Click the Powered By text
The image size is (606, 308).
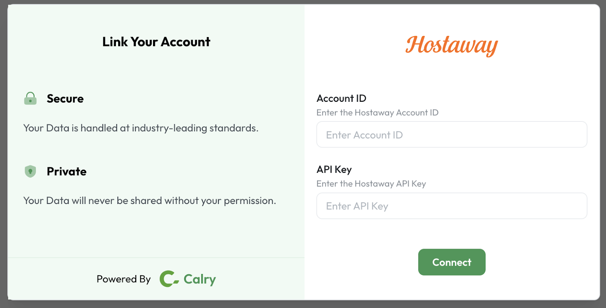tap(123, 279)
